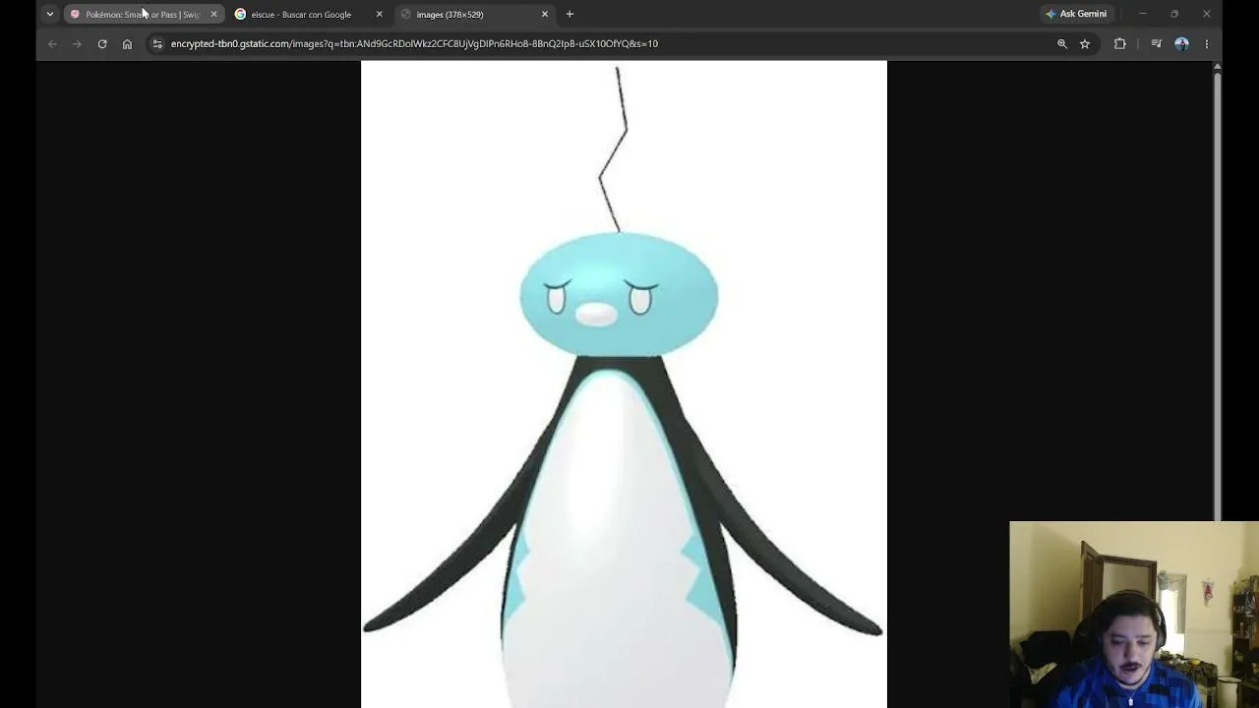View site information for gstatic.com
This screenshot has width=1259, height=708.
pyautogui.click(x=157, y=43)
